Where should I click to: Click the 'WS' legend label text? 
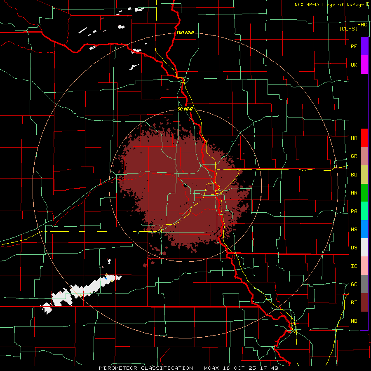pos(354,229)
